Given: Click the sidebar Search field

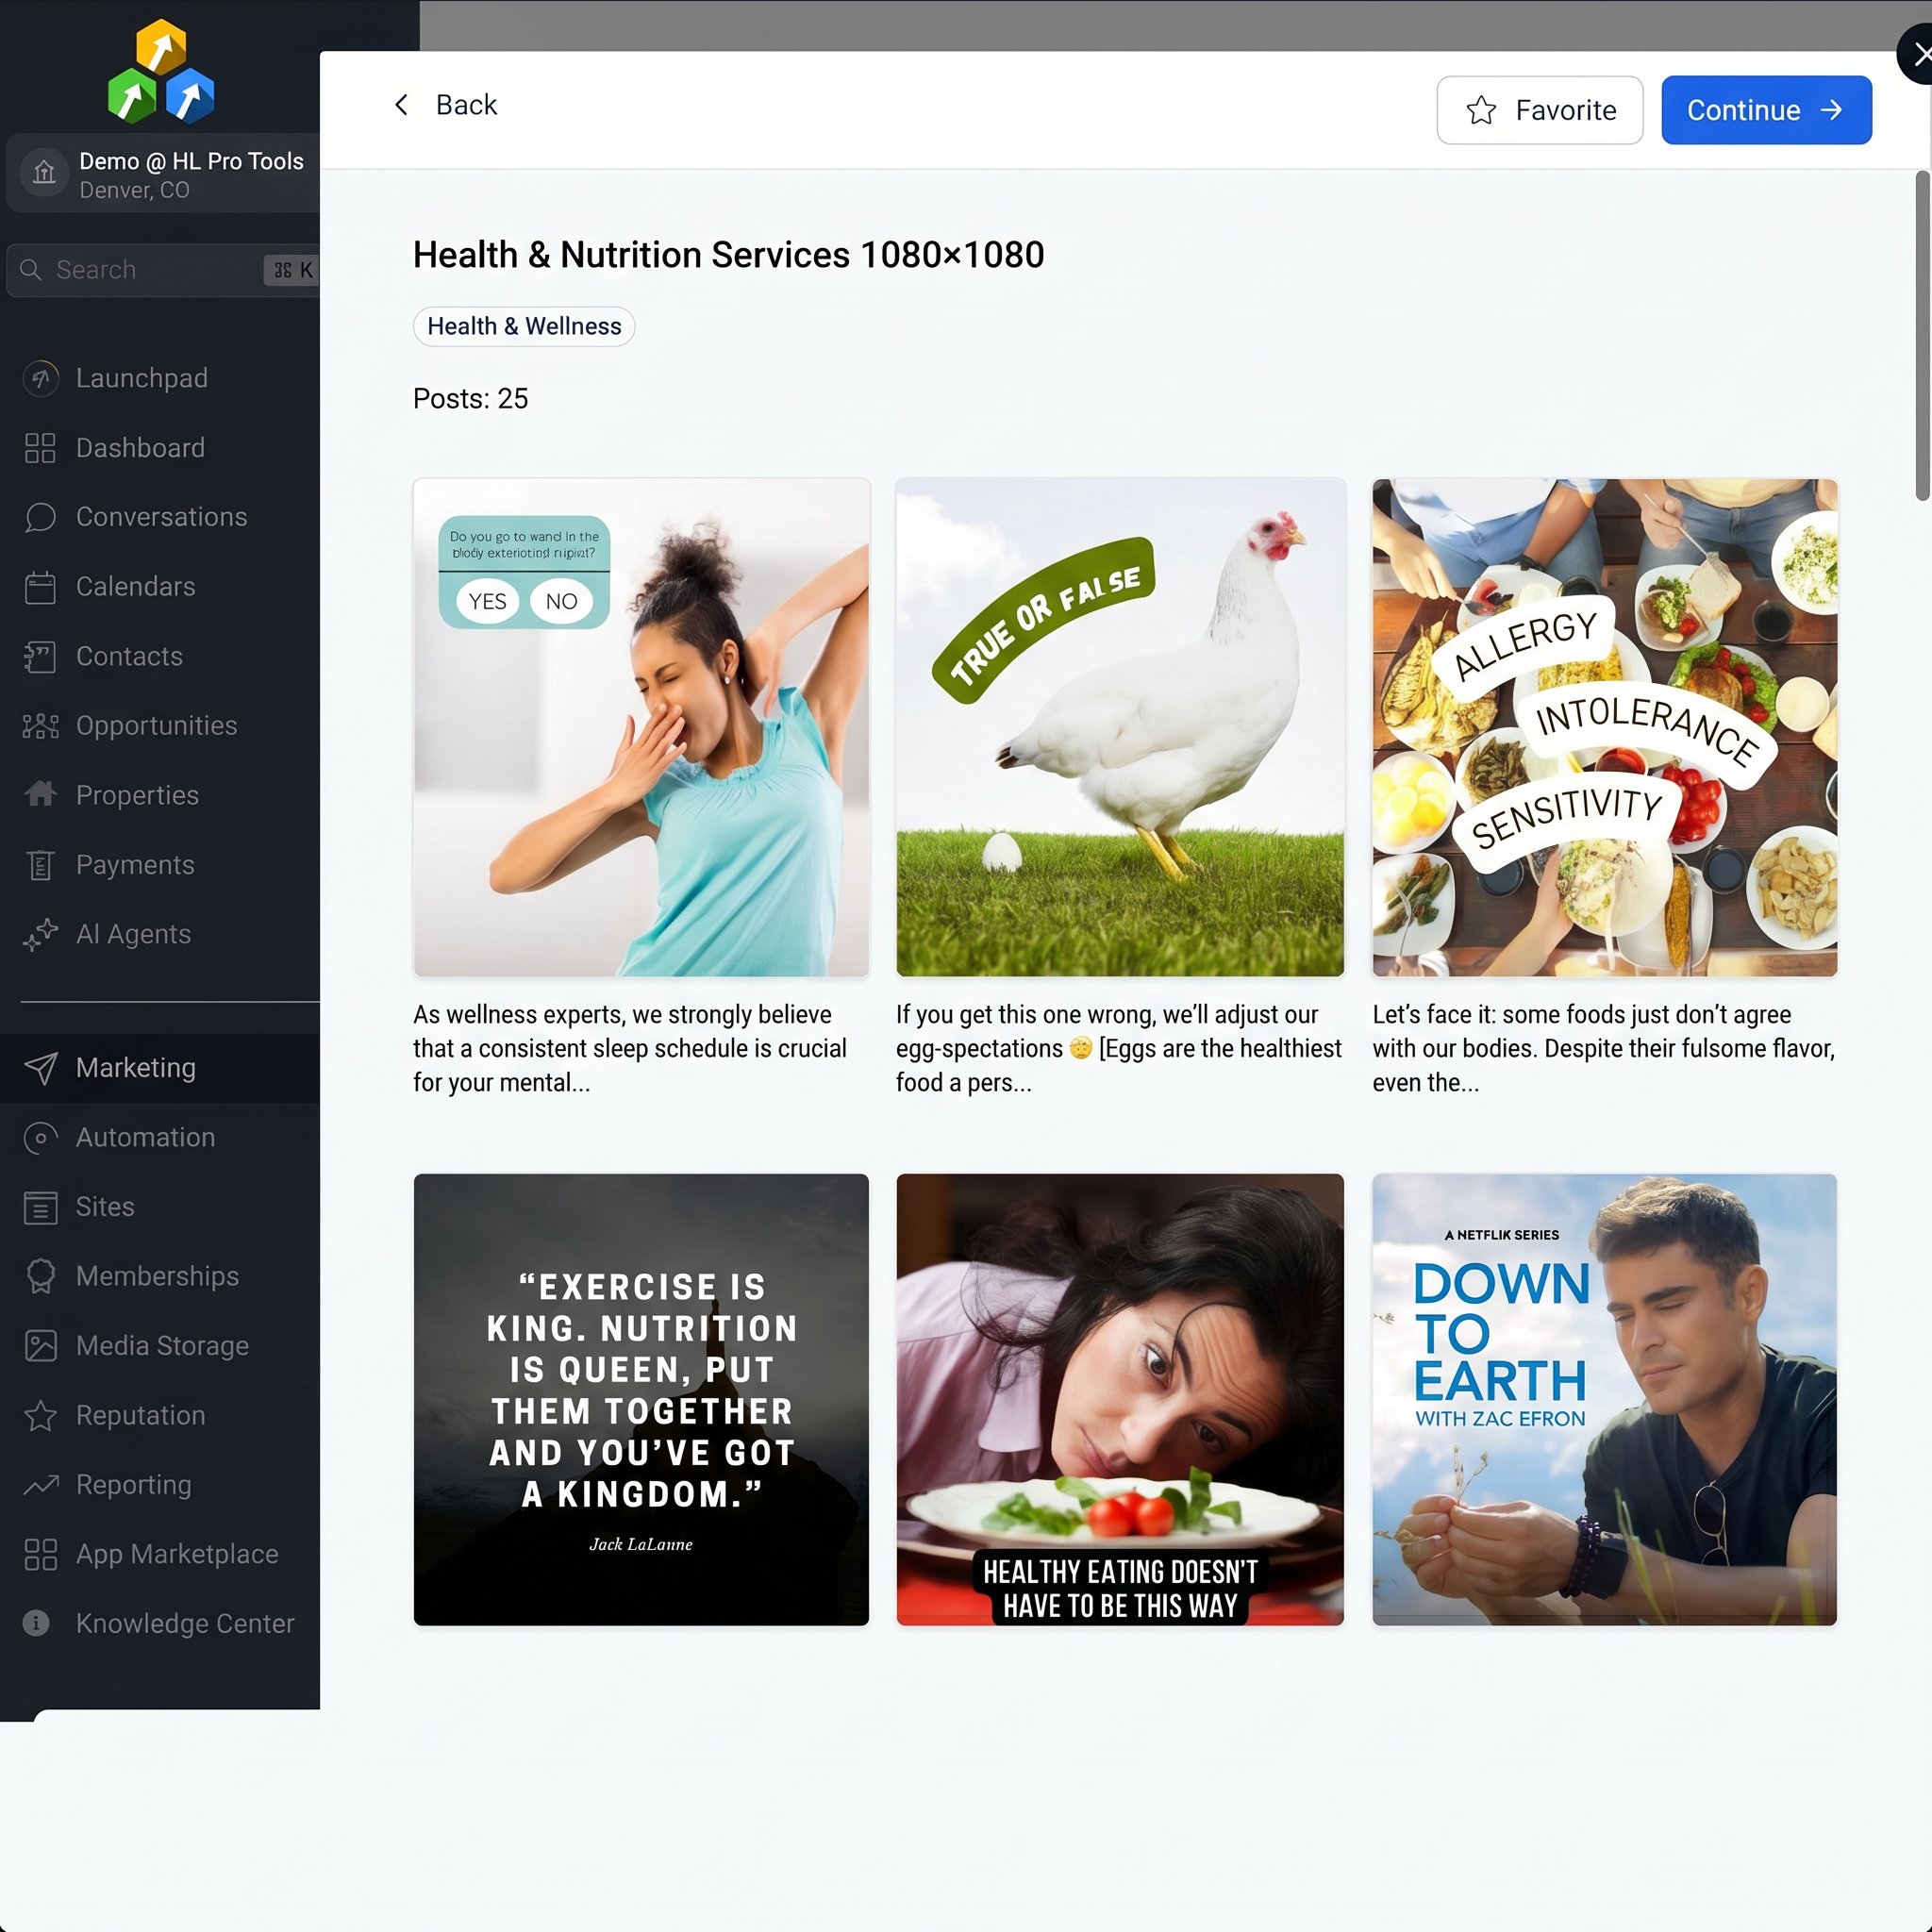Looking at the screenshot, I should tap(163, 270).
